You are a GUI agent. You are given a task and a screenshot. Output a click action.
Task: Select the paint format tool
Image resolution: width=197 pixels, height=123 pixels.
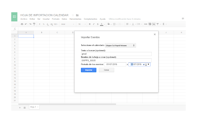[34, 24]
